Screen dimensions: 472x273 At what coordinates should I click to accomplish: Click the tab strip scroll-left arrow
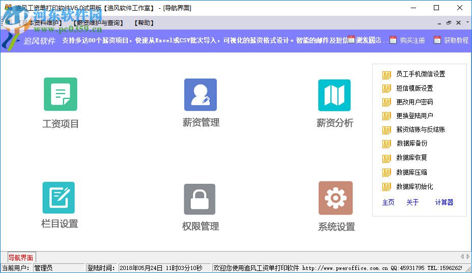462,256
